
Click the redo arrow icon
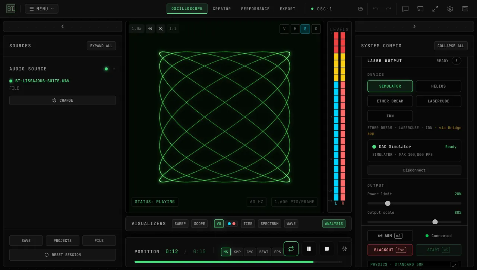pyautogui.click(x=388, y=9)
